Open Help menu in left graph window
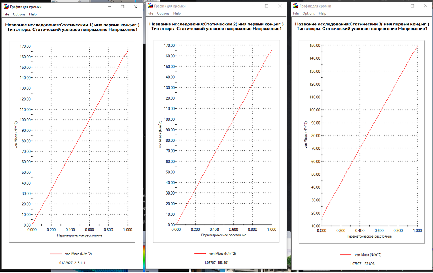 tap(33, 14)
